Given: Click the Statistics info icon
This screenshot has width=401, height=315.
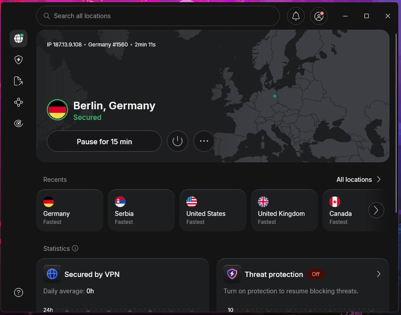Looking at the screenshot, I should (x=75, y=248).
